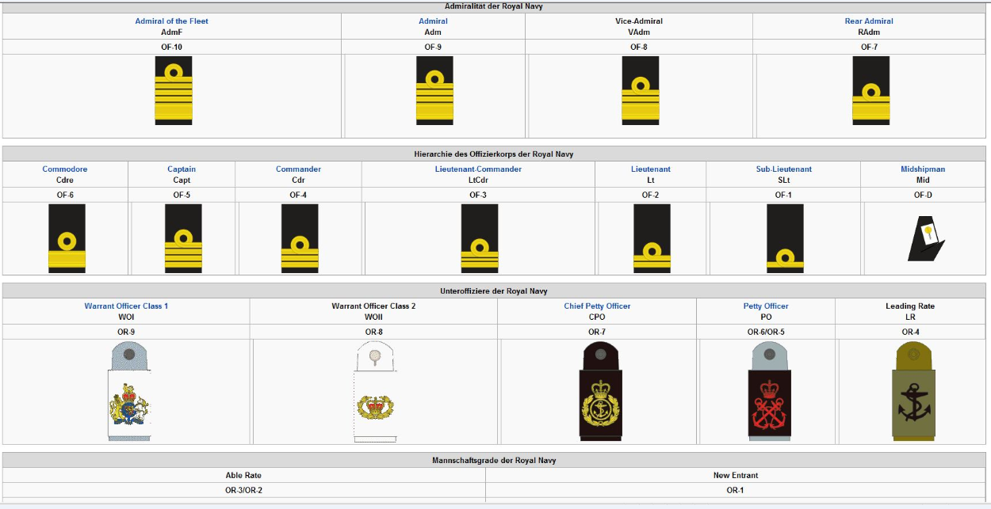Open the Lieutenant-Commander link

[x=478, y=169]
